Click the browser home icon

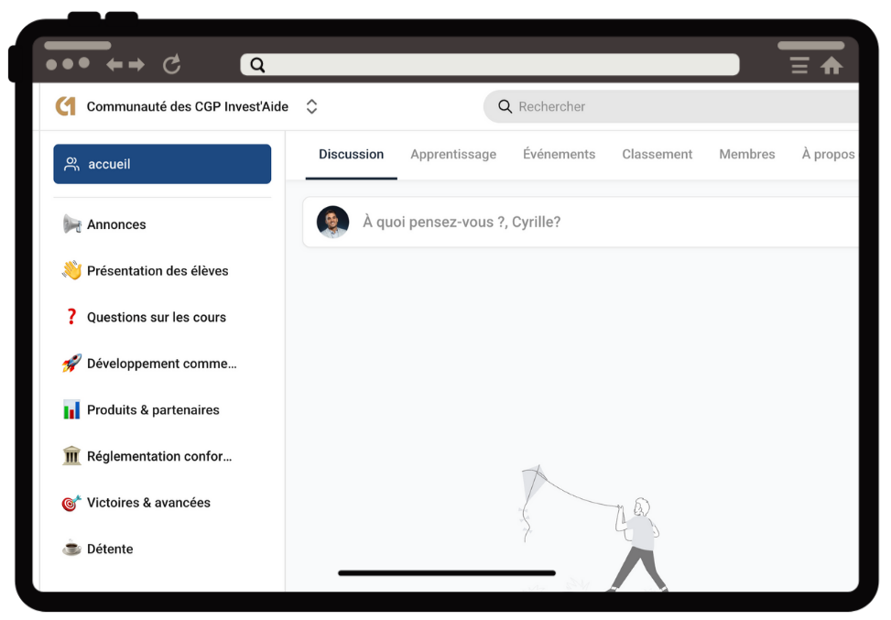coord(831,65)
